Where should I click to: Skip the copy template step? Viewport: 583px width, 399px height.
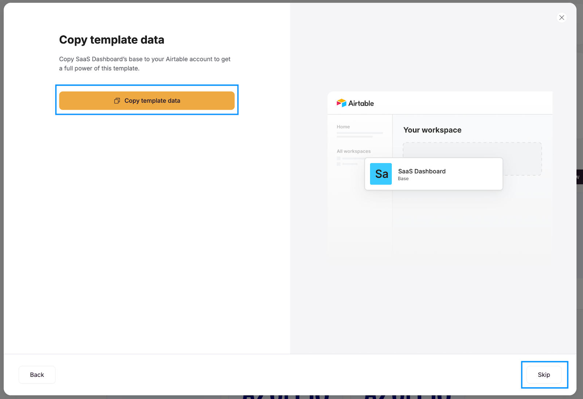[x=544, y=375]
